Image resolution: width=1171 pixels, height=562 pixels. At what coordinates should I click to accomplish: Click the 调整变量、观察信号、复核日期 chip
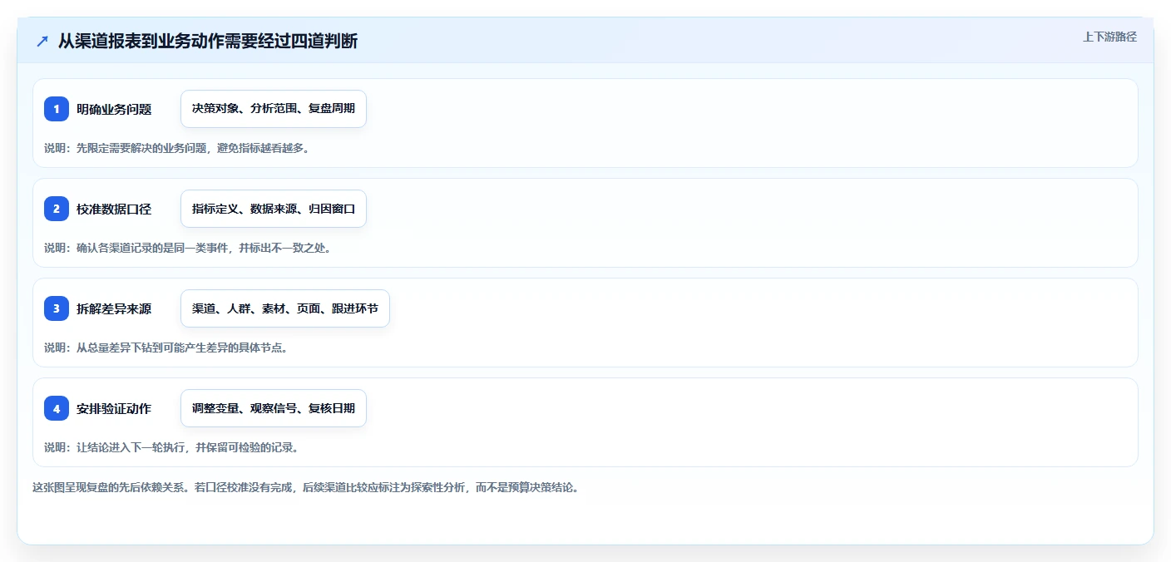(x=274, y=408)
